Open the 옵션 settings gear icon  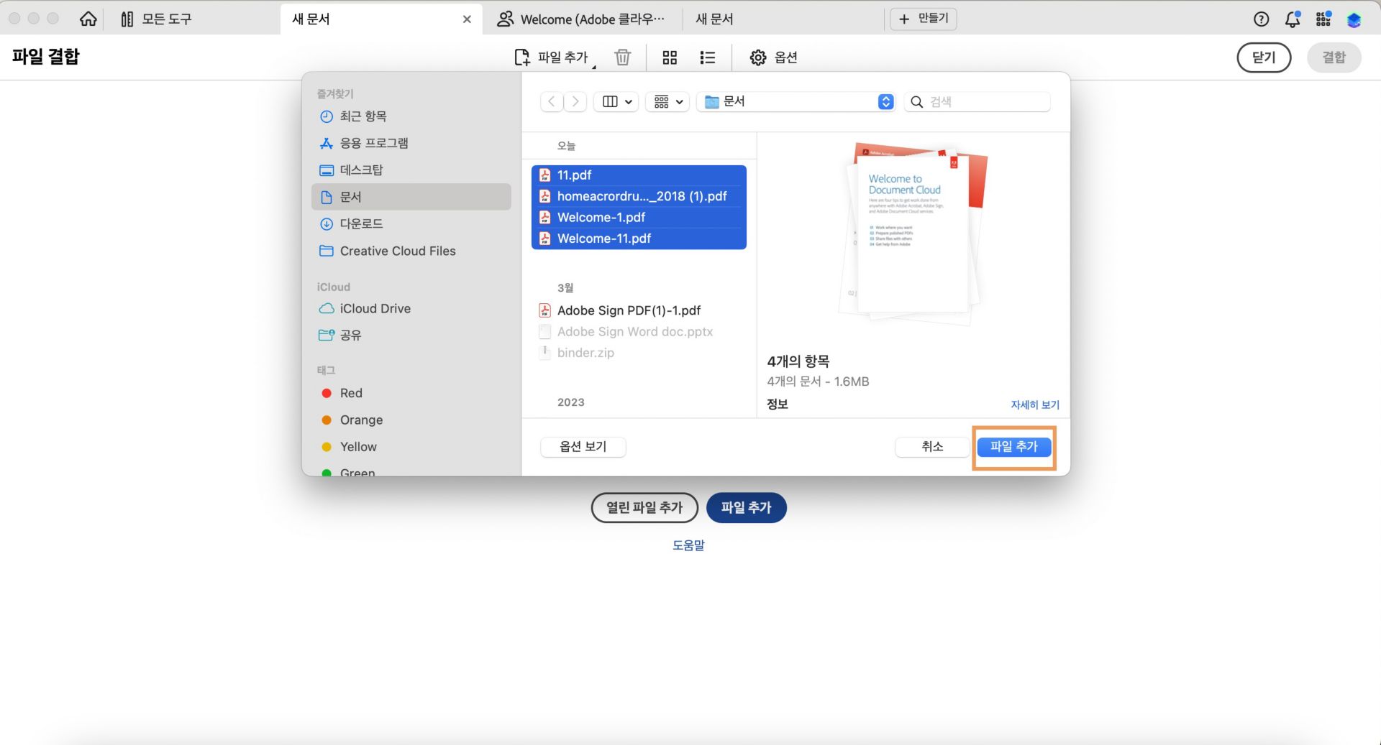point(757,57)
